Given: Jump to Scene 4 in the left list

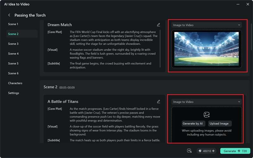Looking at the screenshot, I should point(13,53).
